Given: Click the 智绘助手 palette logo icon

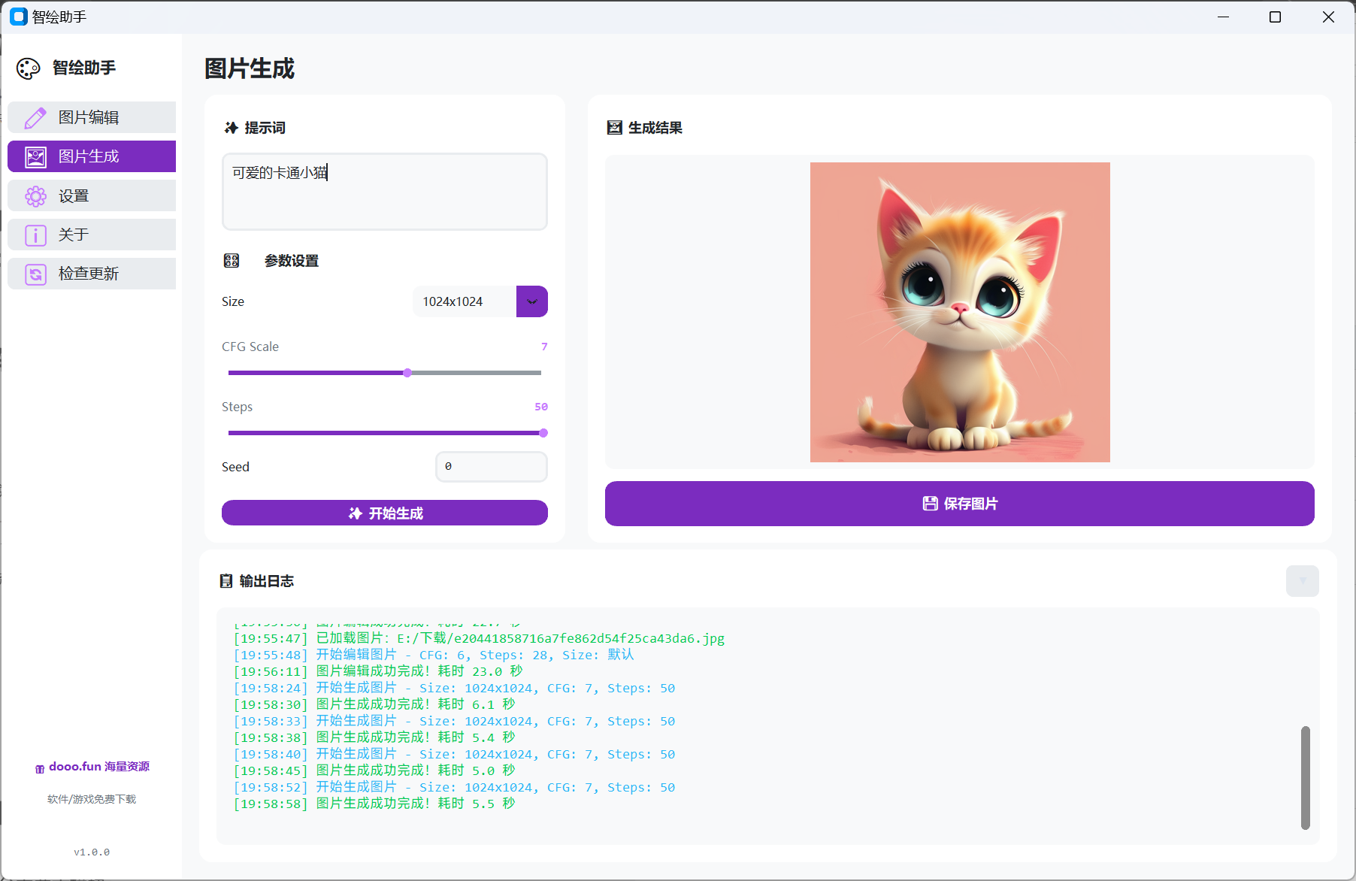Looking at the screenshot, I should point(28,68).
